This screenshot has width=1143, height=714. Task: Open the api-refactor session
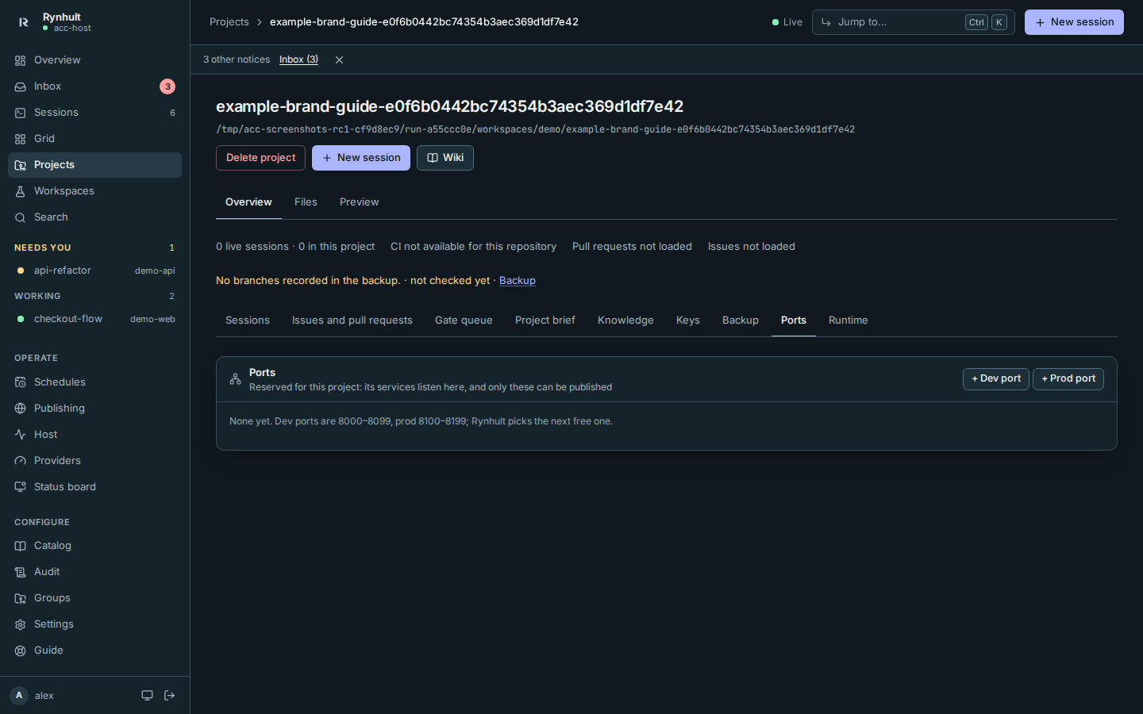94,271
